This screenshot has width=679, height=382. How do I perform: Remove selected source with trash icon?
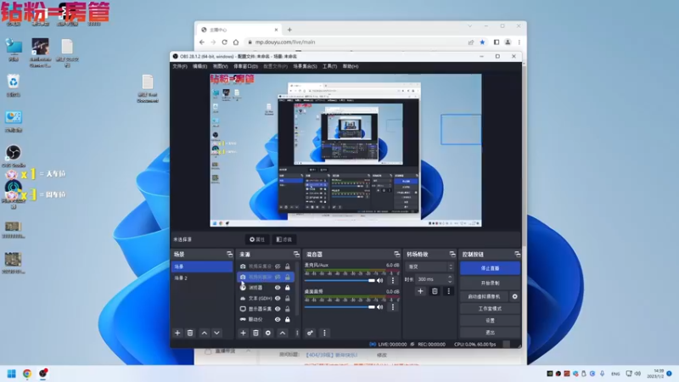pyautogui.click(x=255, y=333)
